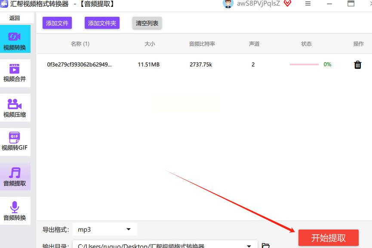This screenshot has width=372, height=248.
Task: Open the 视频转换 sidebar tool
Action: (15, 39)
